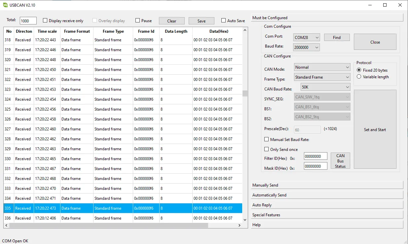The width and height of the screenshot is (408, 244).
Task: Expand the CAN Mode dropdown
Action: (322, 67)
